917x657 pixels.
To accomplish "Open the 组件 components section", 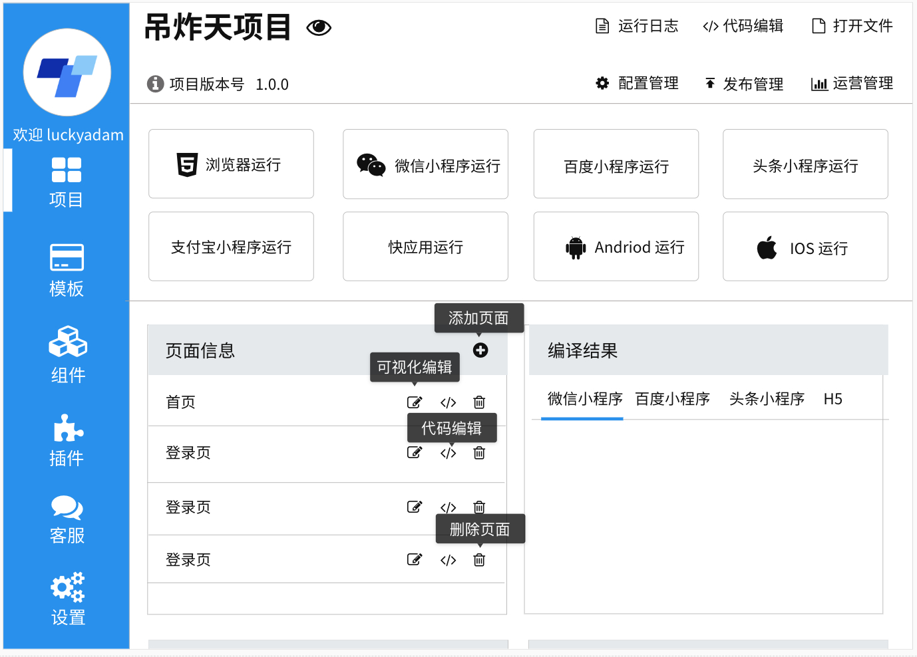I will click(68, 355).
